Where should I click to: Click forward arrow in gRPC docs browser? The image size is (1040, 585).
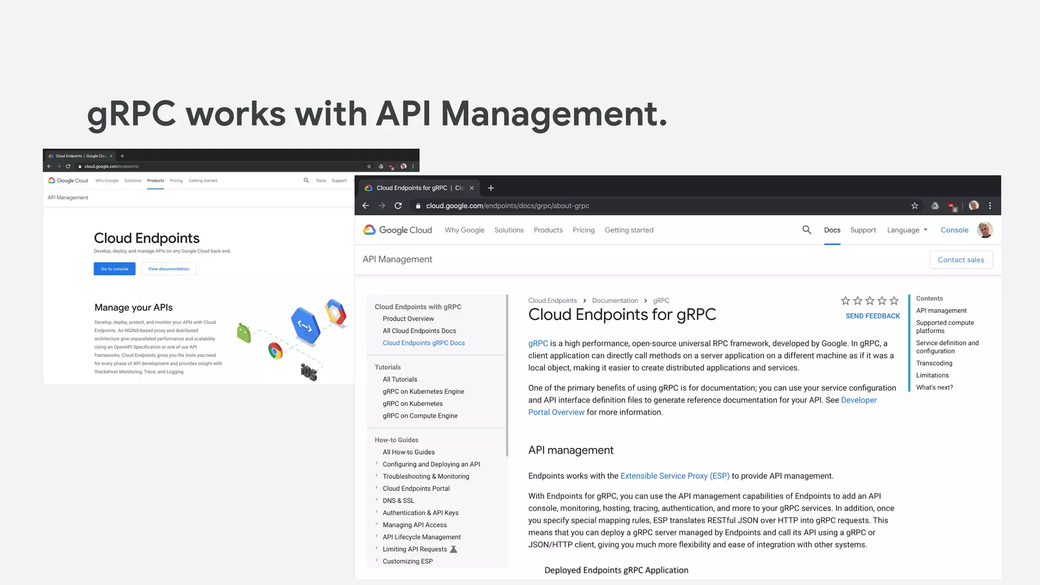(x=382, y=206)
